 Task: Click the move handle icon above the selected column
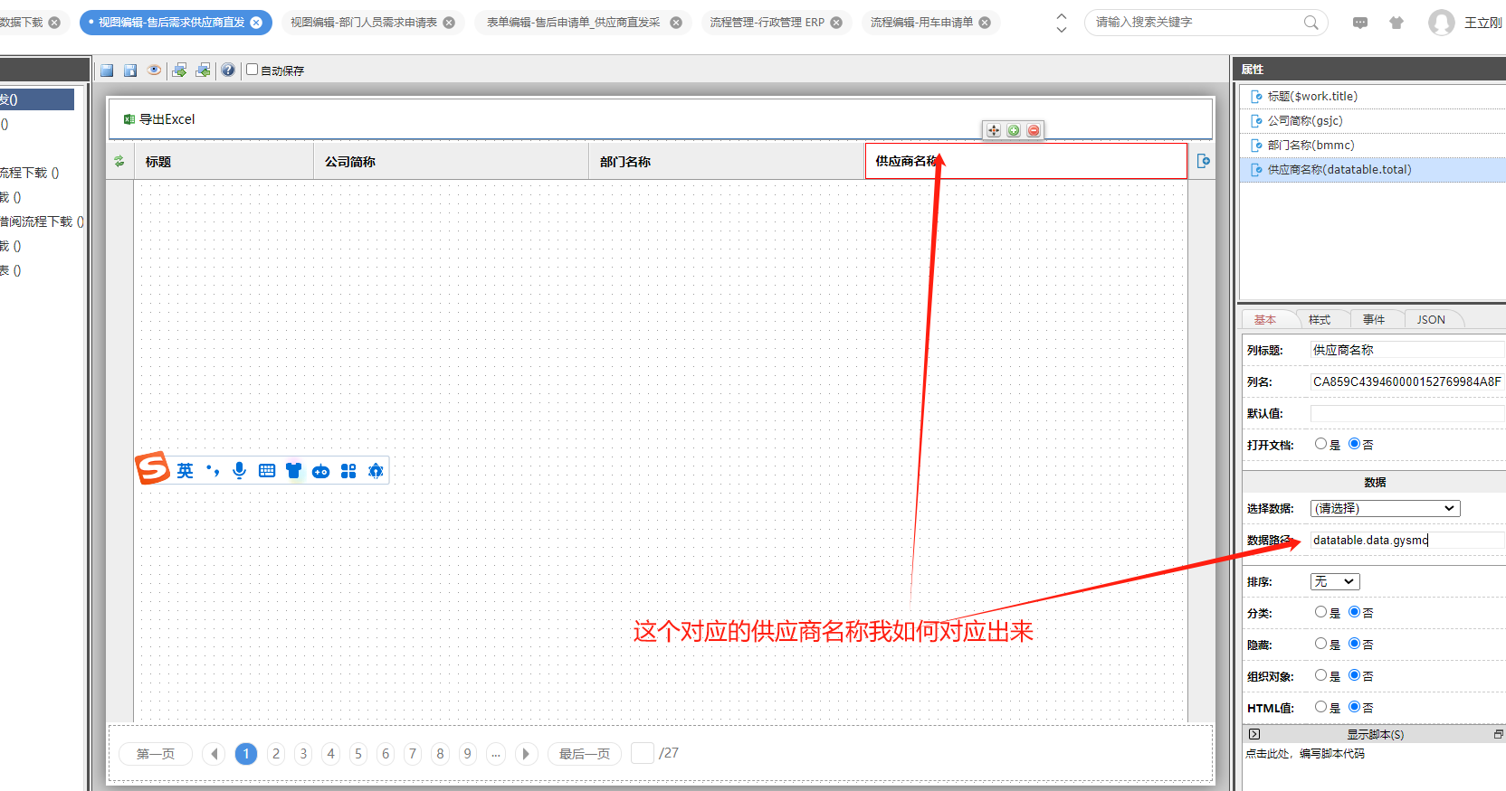coord(994,130)
